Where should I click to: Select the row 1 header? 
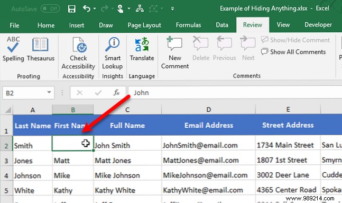6,126
